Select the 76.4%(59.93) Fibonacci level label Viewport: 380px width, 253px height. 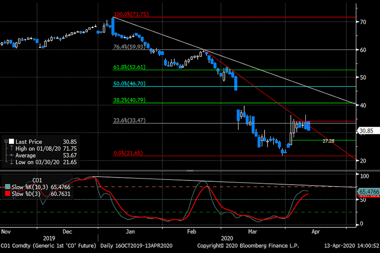[x=130, y=47]
